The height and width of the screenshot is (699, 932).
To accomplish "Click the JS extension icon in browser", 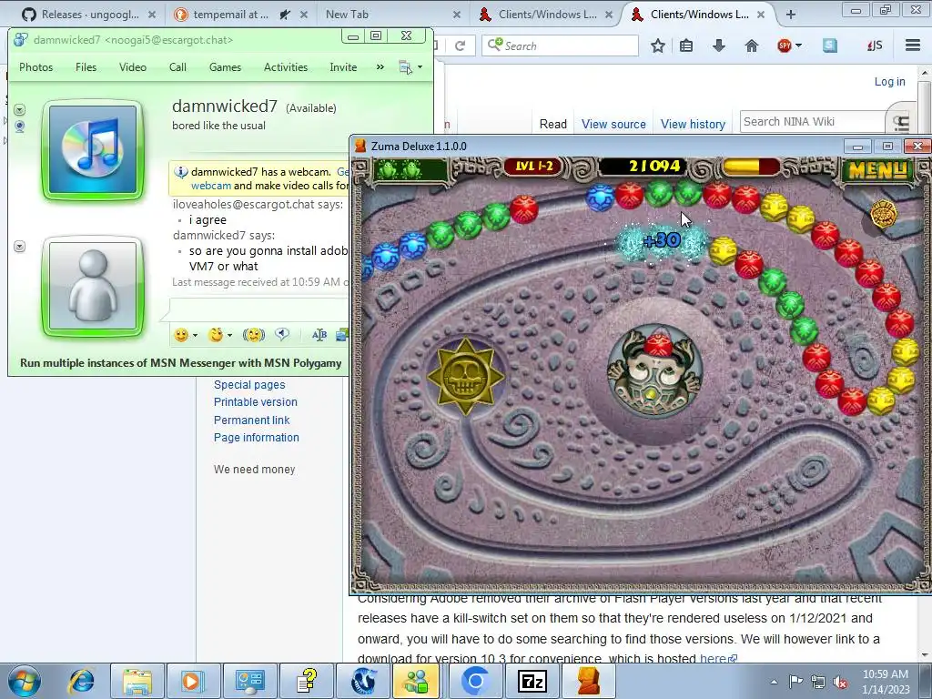I will coord(875,46).
